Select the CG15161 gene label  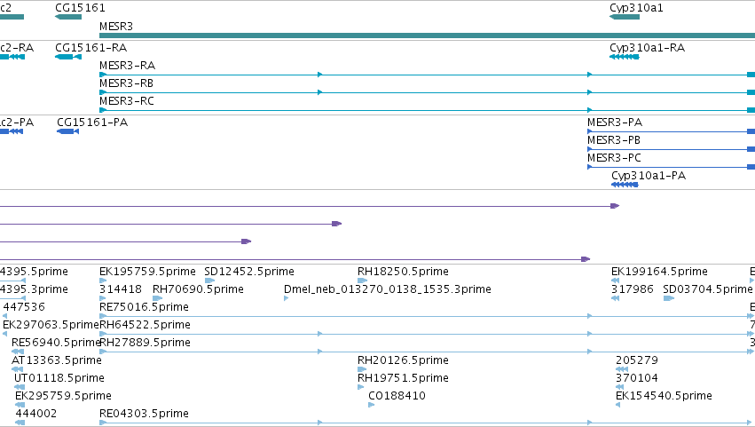(80, 8)
